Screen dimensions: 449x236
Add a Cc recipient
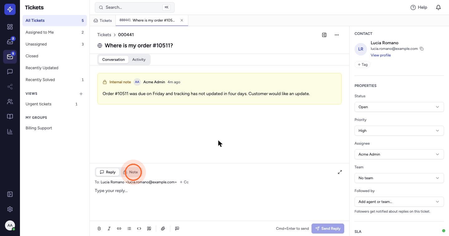tap(184, 182)
